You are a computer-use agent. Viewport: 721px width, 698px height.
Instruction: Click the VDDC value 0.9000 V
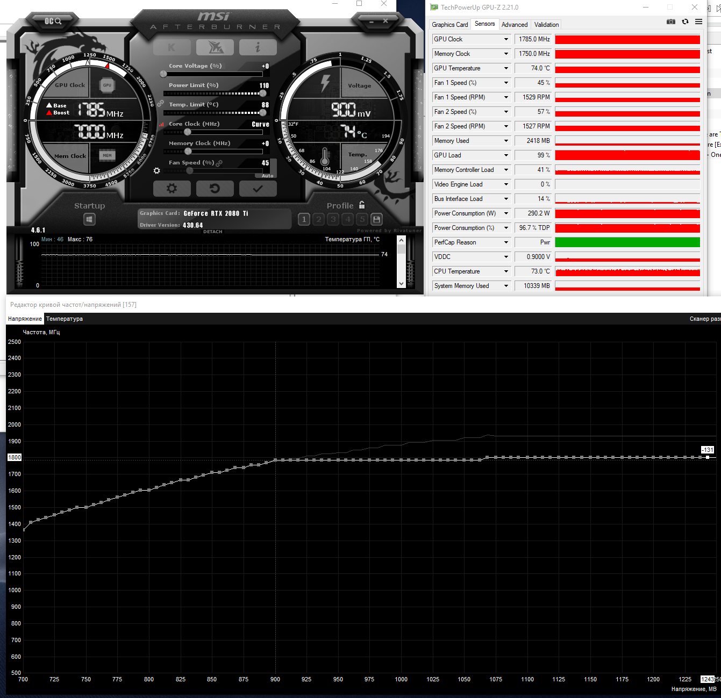(x=533, y=257)
